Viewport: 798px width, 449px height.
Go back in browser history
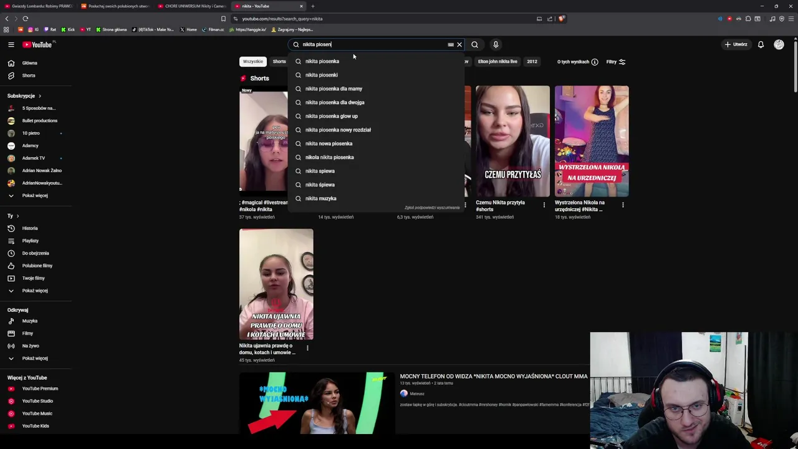click(x=7, y=19)
